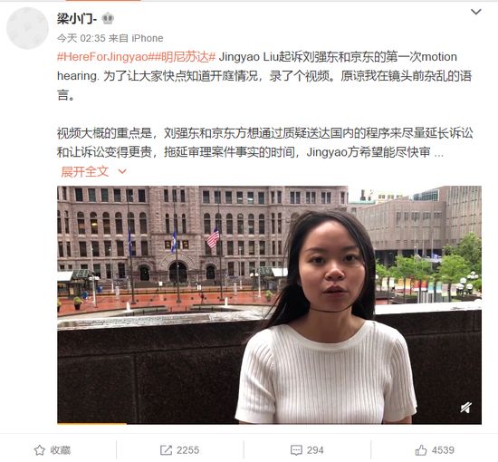Screen dimensions: 498x462
Task: Open post options chevron at top right
Action: (475, 12)
